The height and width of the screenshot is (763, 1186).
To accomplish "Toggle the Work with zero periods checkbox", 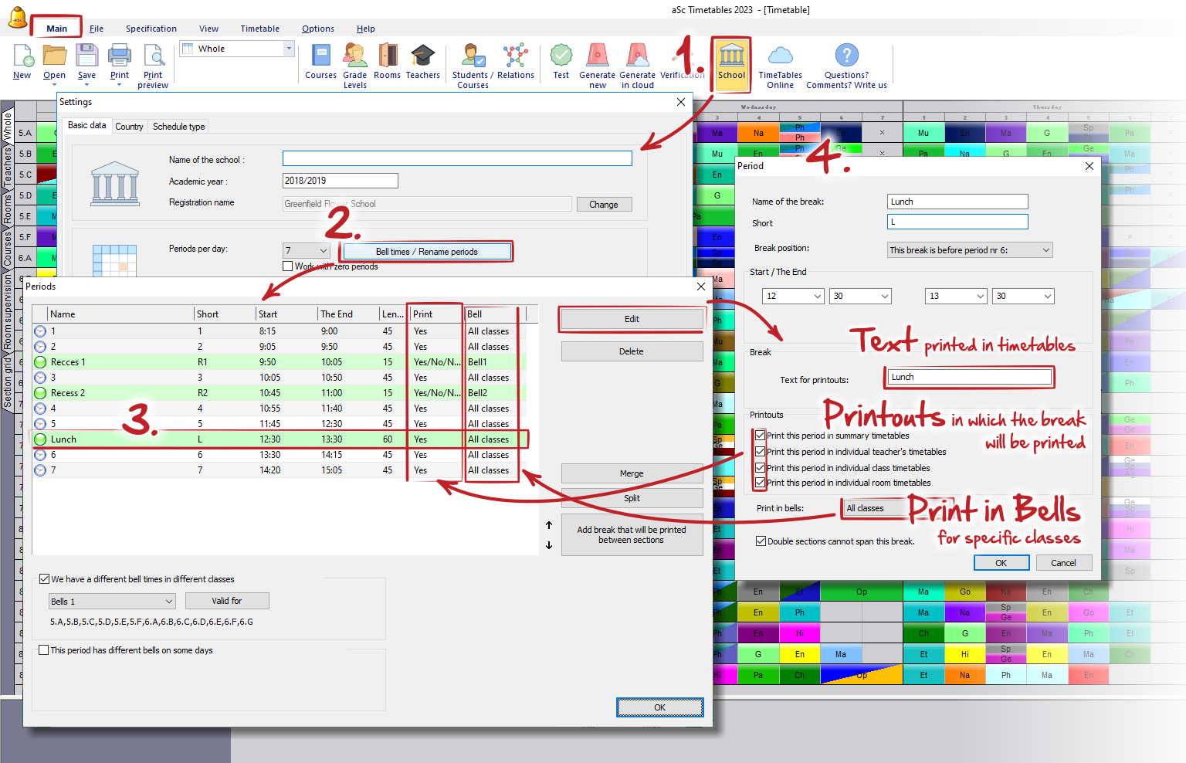I will pyautogui.click(x=288, y=266).
